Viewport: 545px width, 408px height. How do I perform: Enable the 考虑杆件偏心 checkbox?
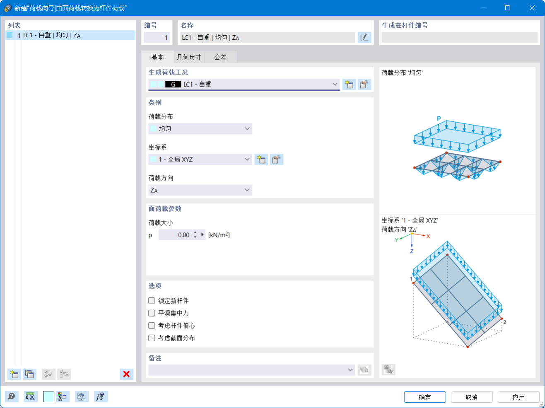[152, 326]
